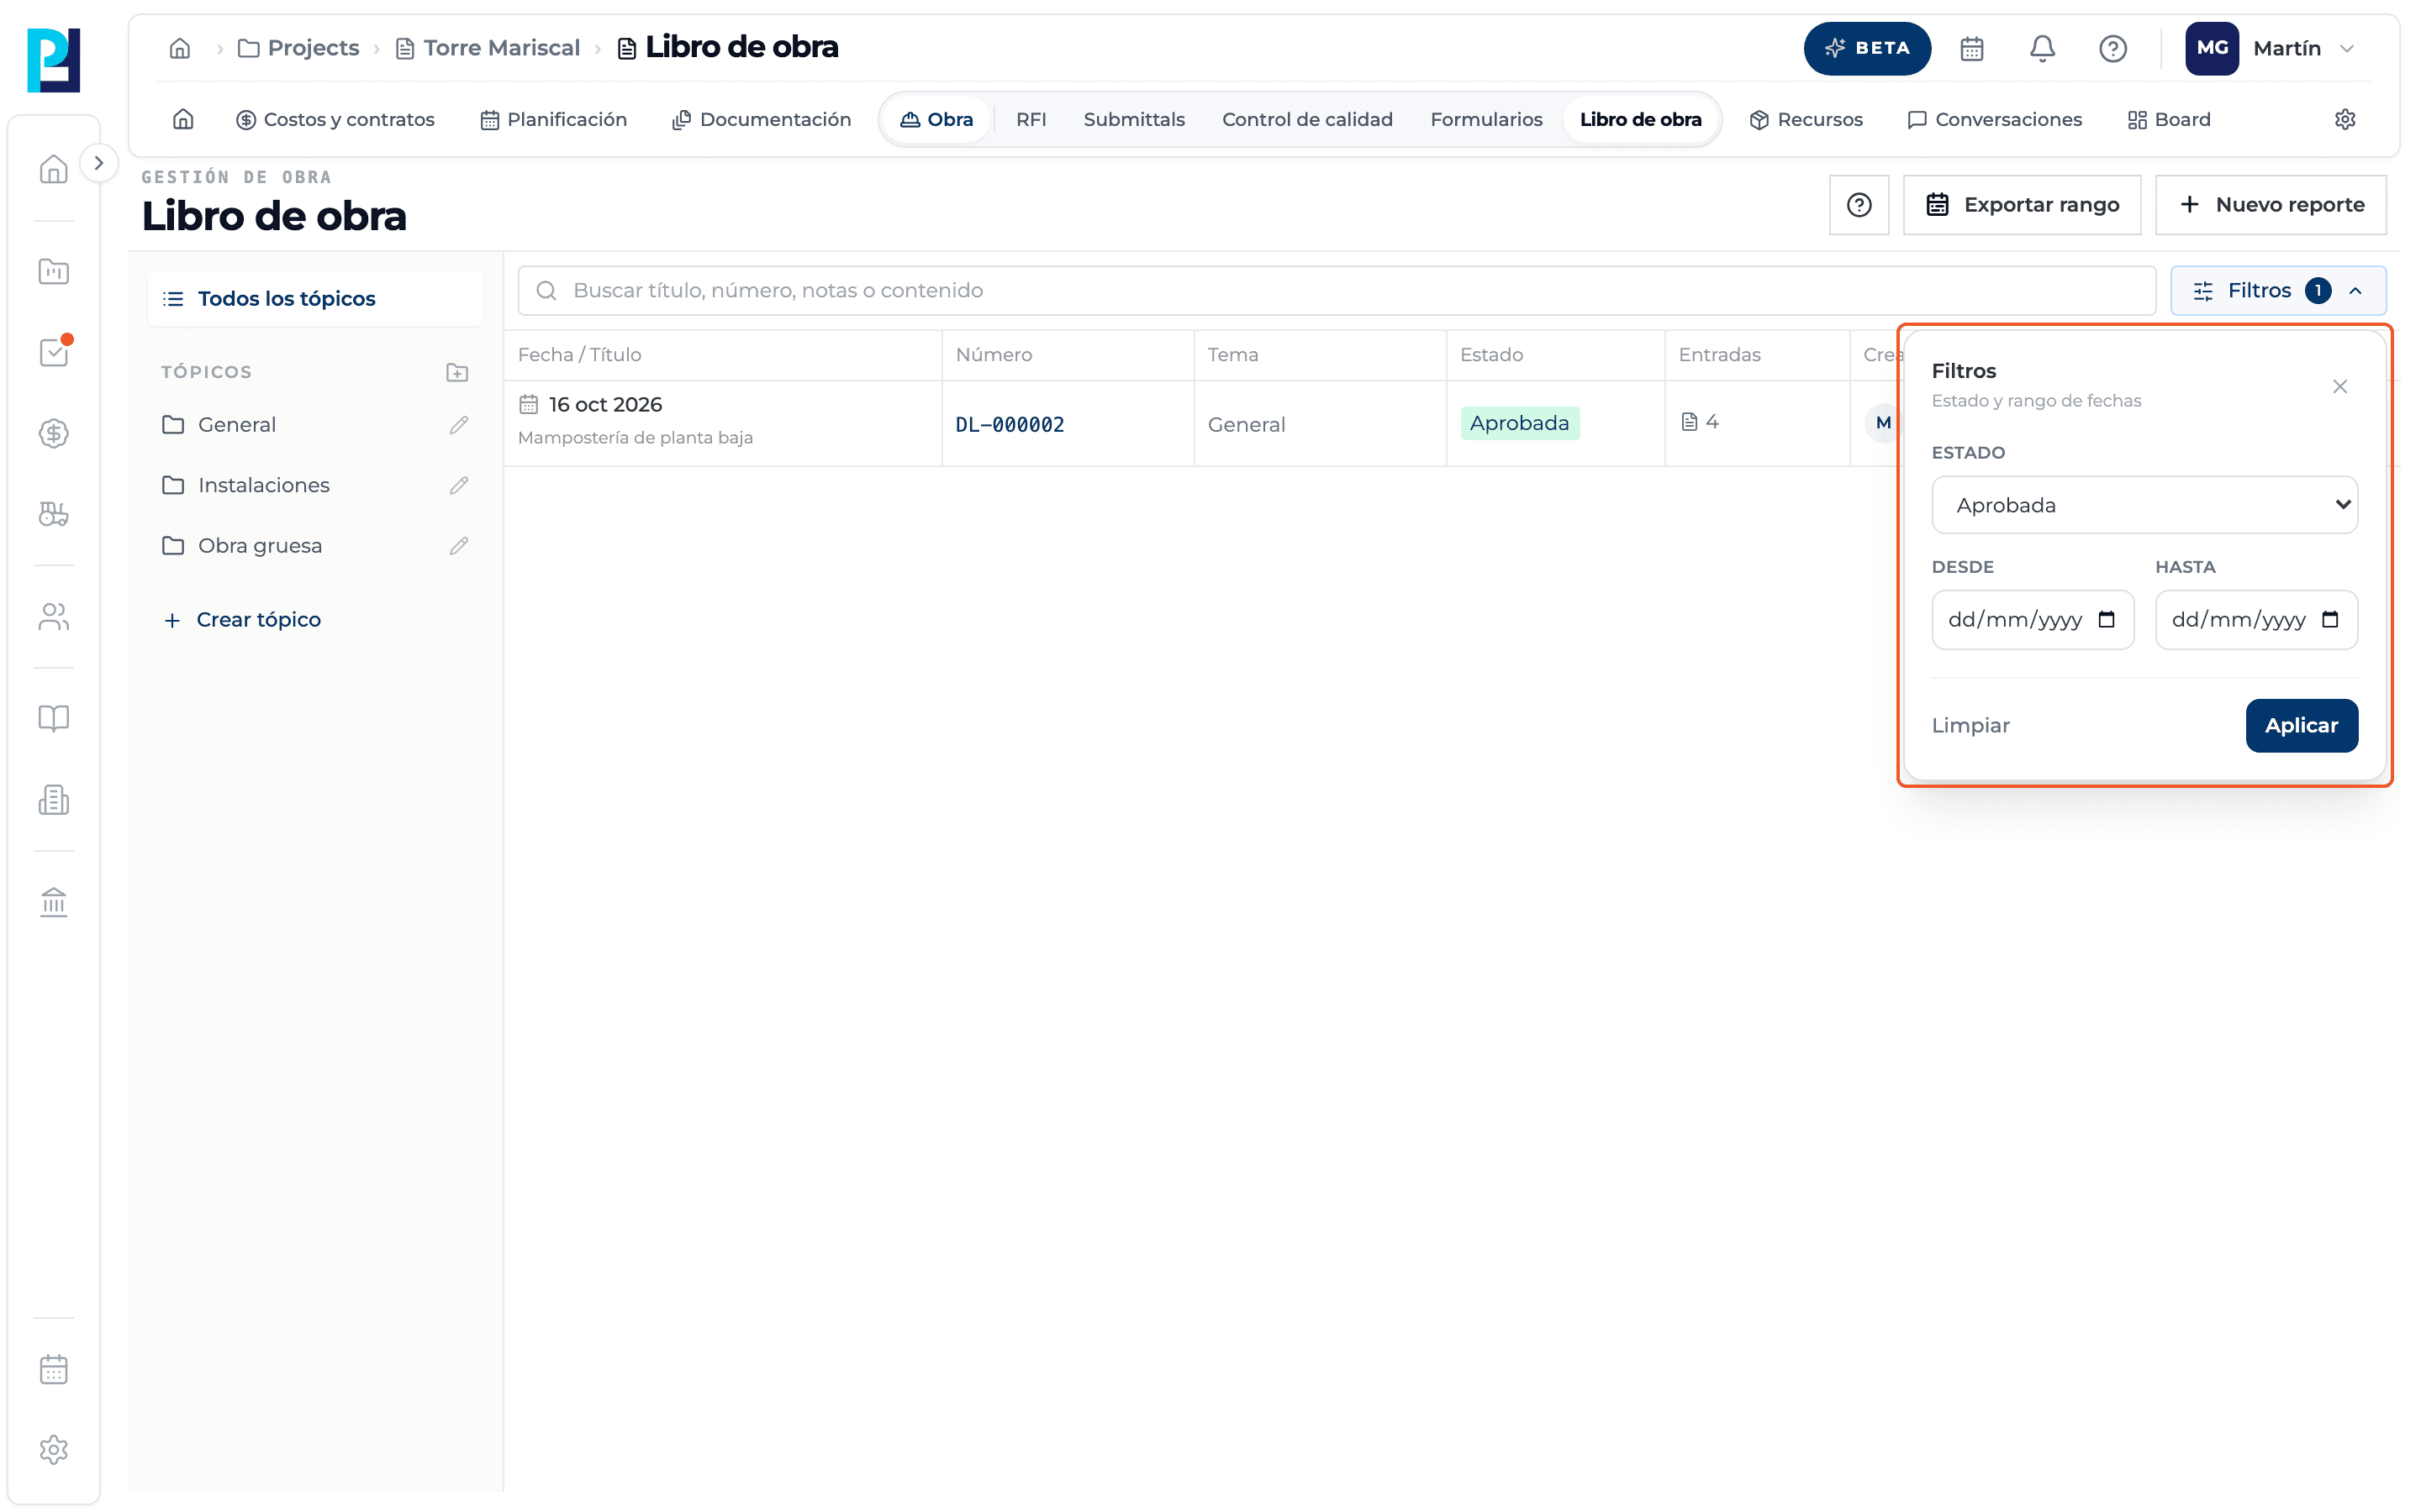Open the header help question icon
The width and height of the screenshot is (2421, 1512).
point(2112,48)
